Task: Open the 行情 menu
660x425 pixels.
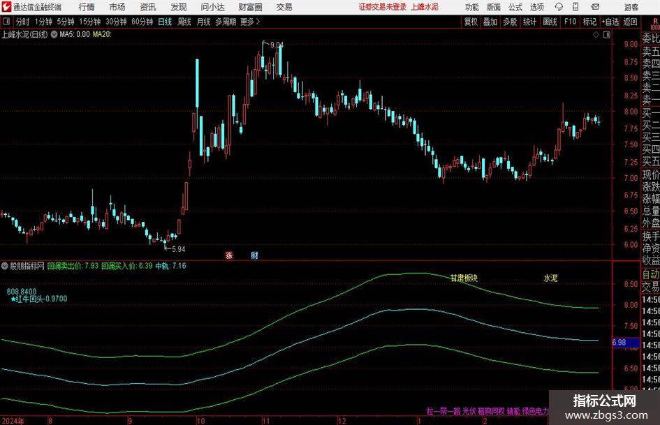Action: coord(87,7)
